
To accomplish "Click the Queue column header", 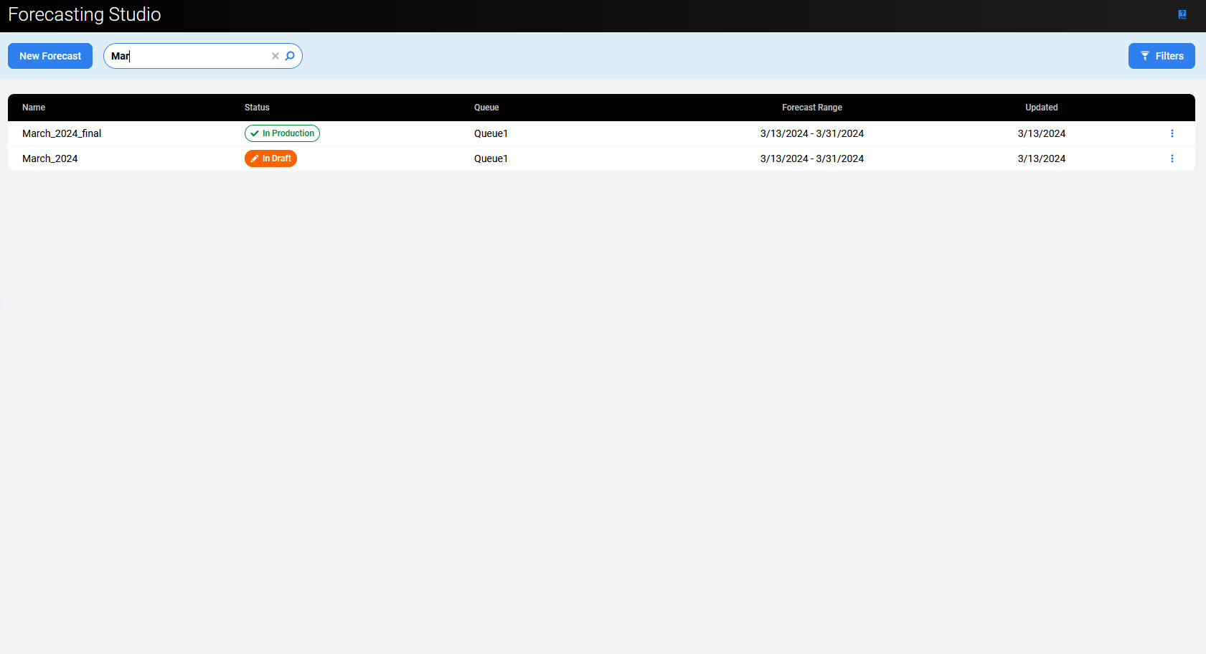I will [486, 108].
